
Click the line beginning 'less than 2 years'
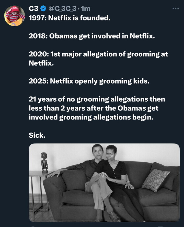click(94, 108)
